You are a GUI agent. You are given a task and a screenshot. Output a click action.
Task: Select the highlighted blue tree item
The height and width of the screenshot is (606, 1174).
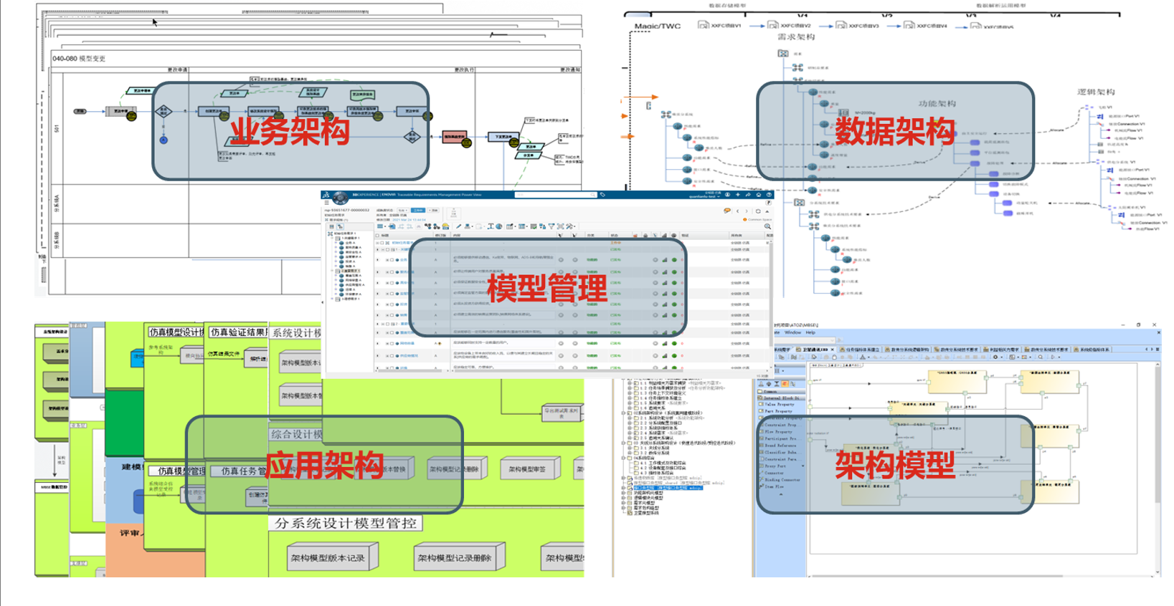(667, 487)
